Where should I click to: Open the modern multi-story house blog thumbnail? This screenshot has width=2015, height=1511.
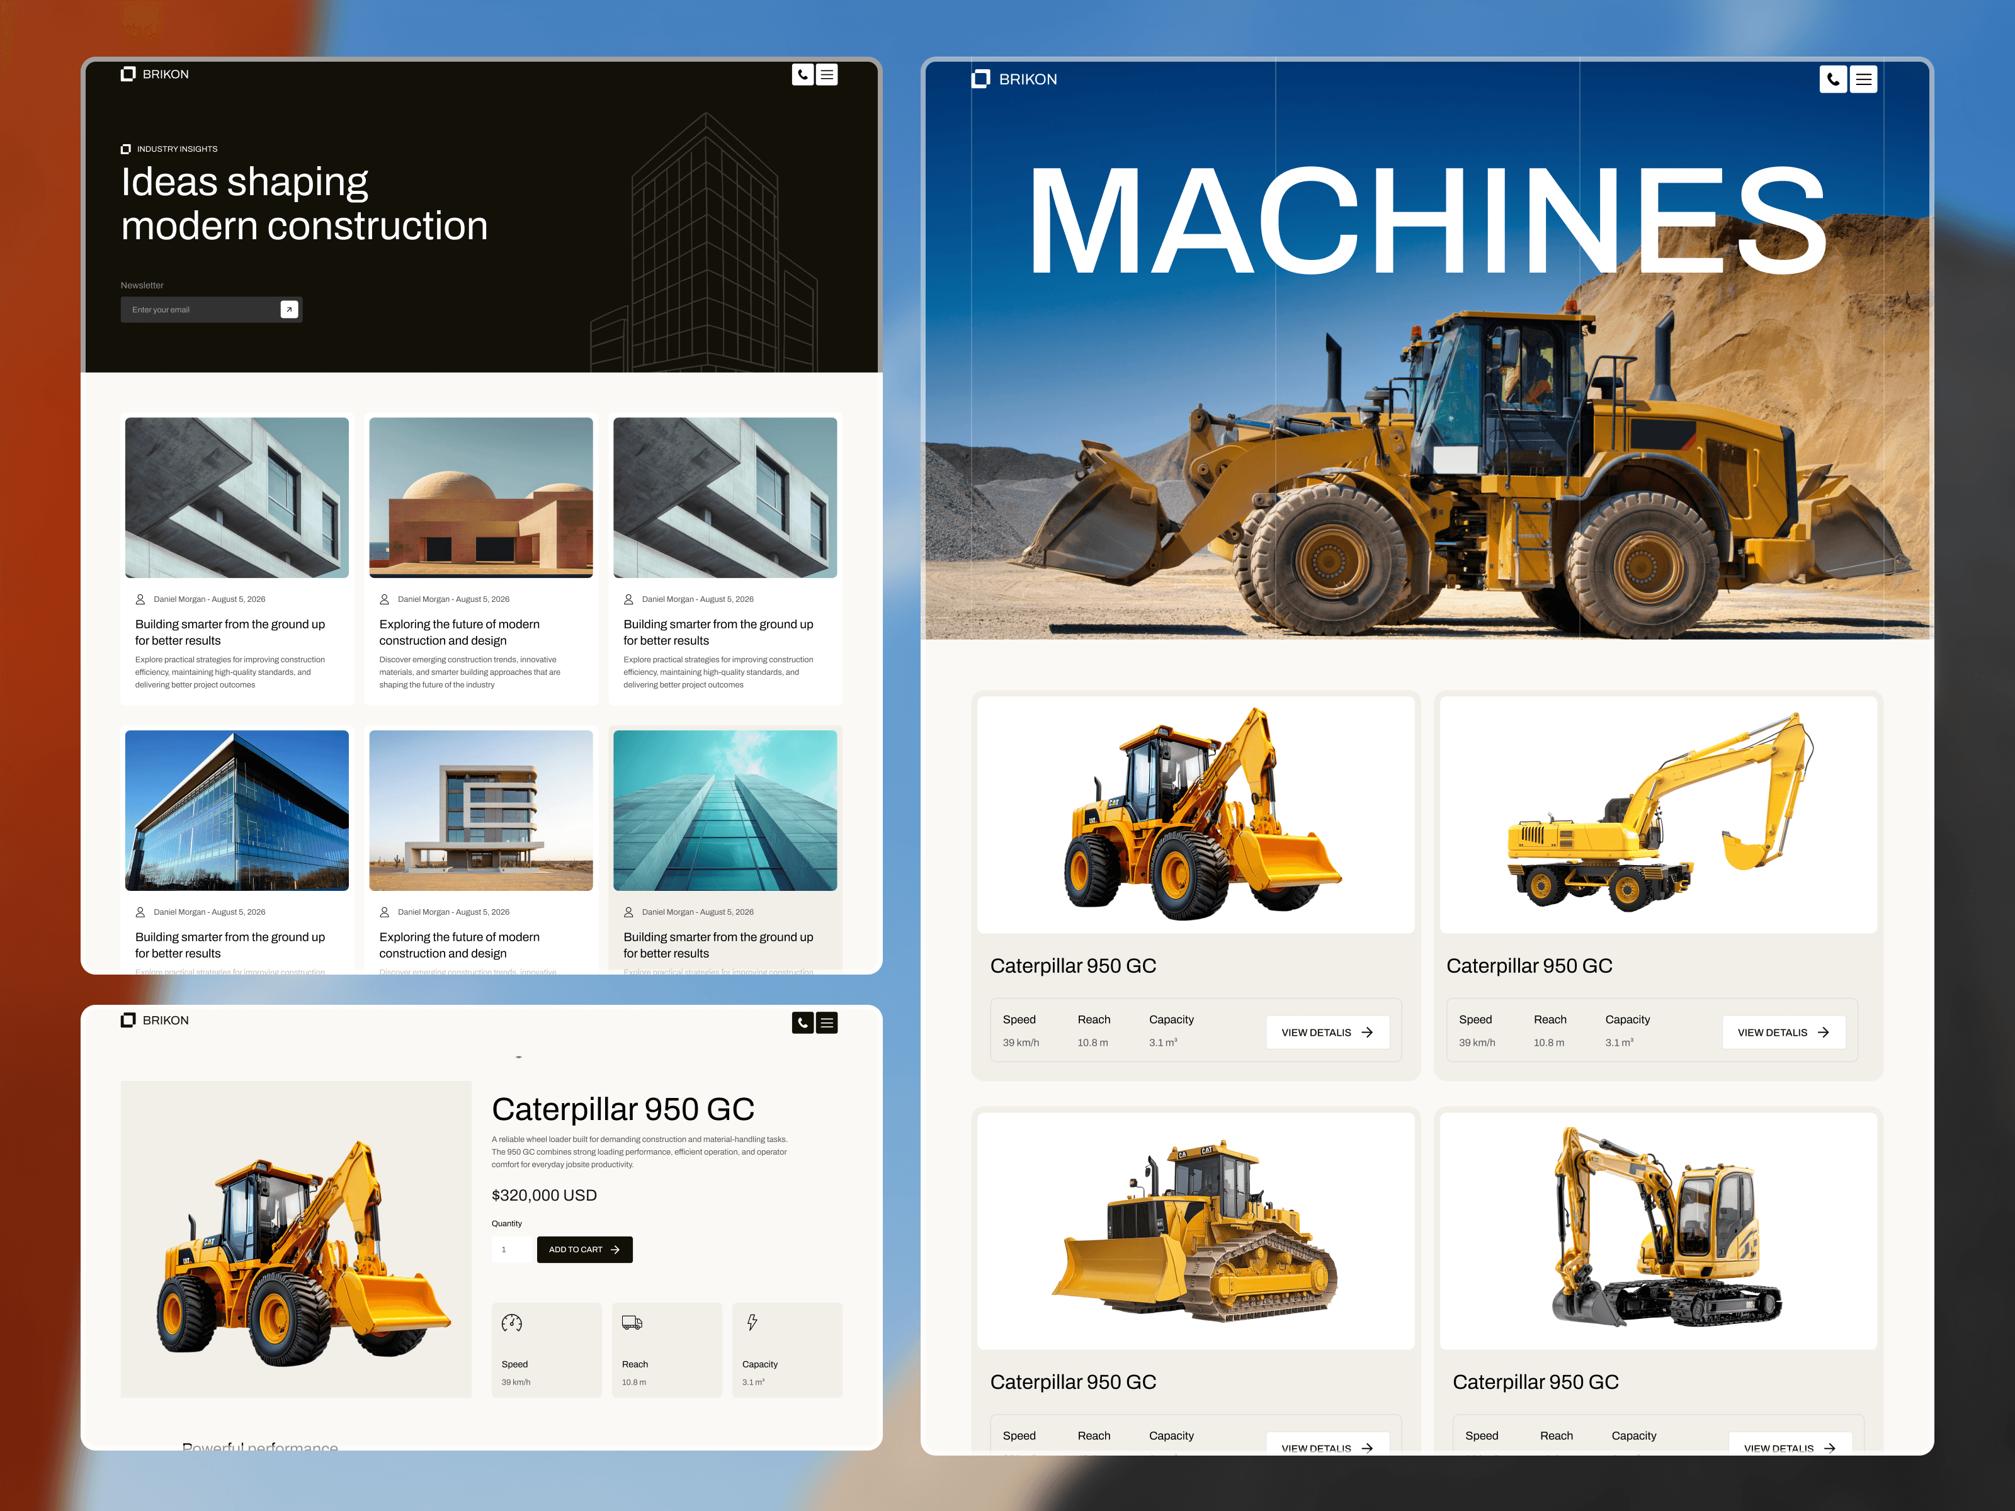[x=481, y=810]
